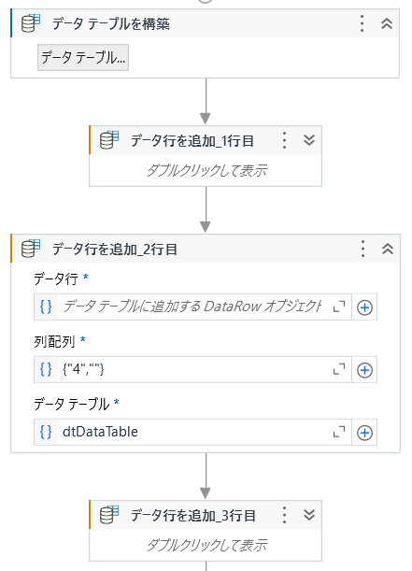
Task: Open expression editor for データ行 field
Action: pos(339,307)
